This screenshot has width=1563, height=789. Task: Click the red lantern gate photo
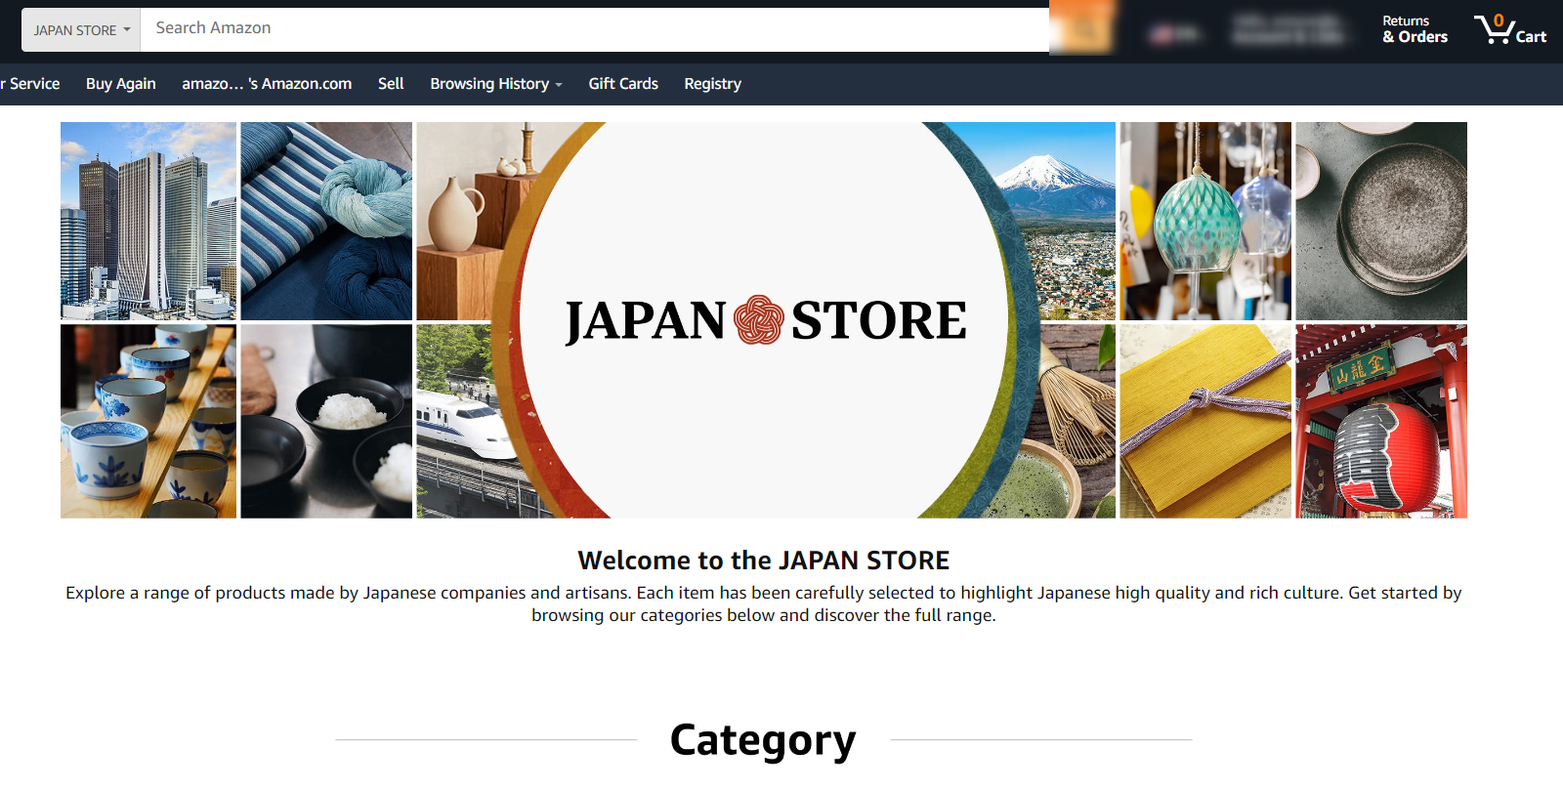(1381, 422)
